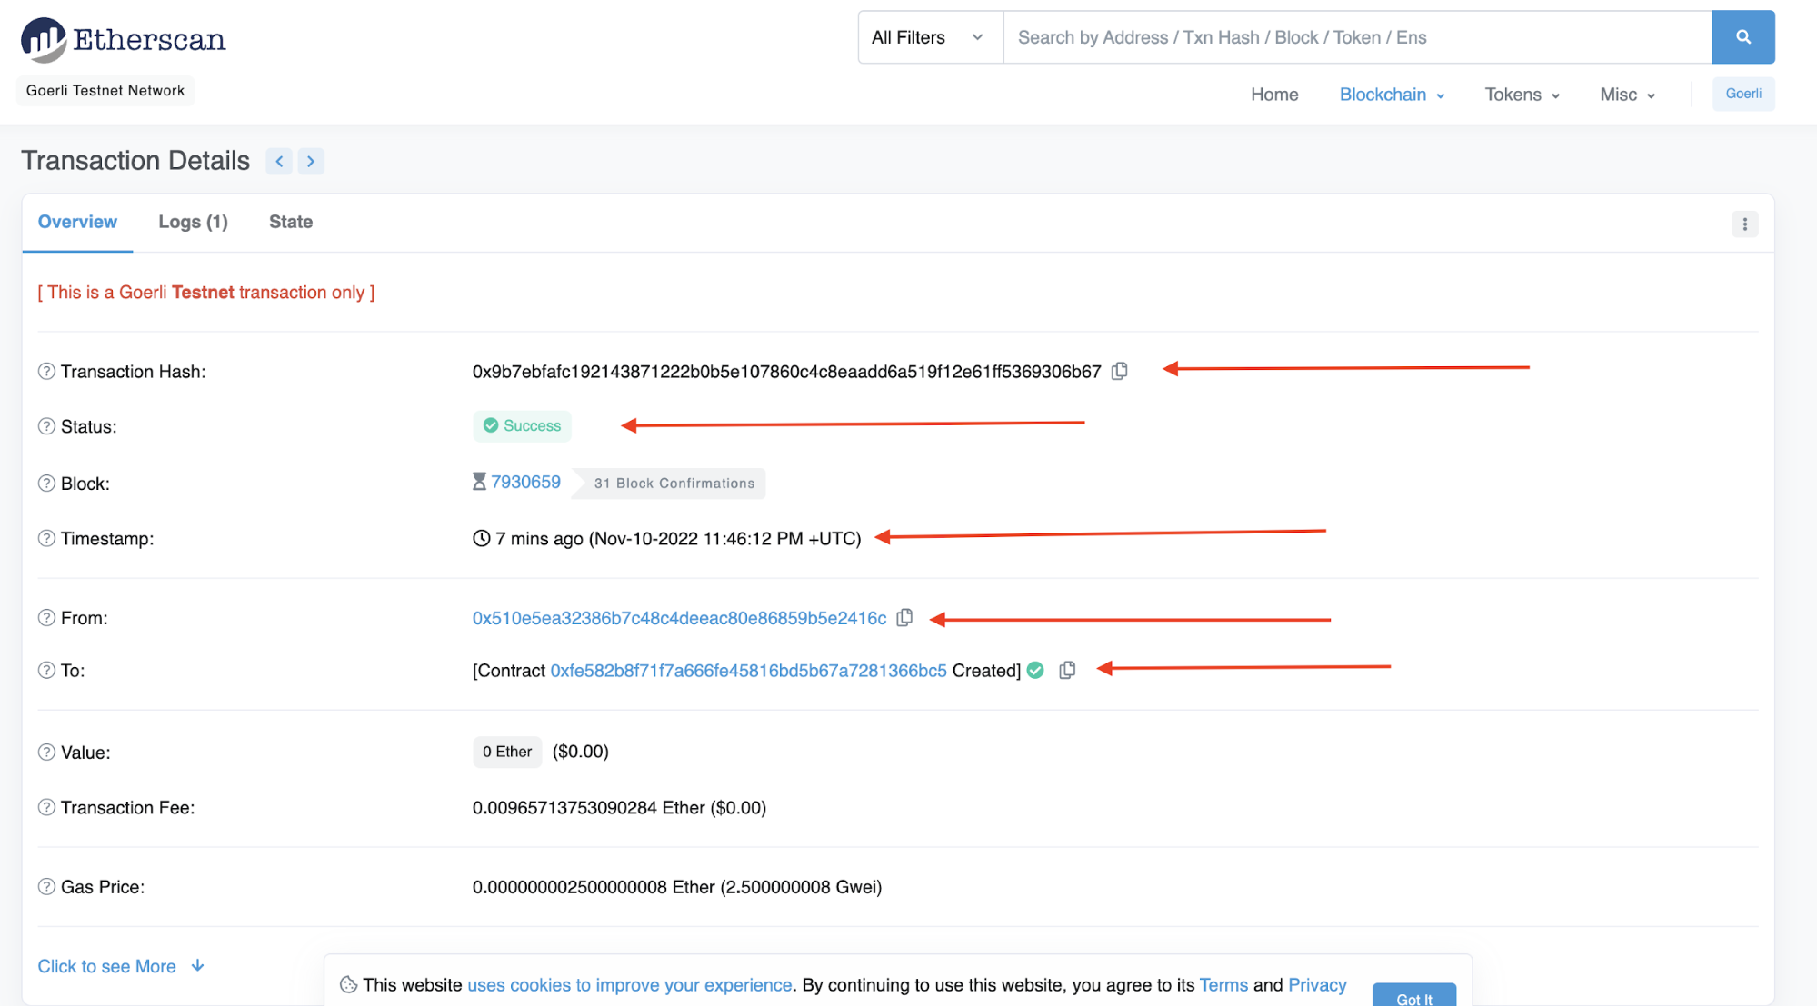Copy the created contract address
The width and height of the screenshot is (1817, 1007).
[1067, 670]
